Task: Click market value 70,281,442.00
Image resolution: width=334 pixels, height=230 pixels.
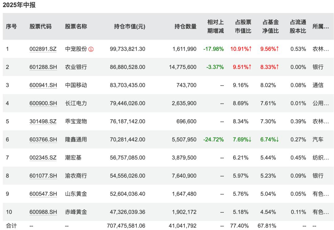Action: click(x=128, y=139)
